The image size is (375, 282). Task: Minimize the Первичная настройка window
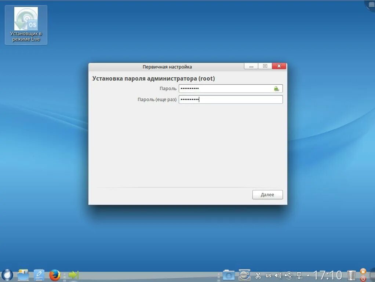(251, 66)
